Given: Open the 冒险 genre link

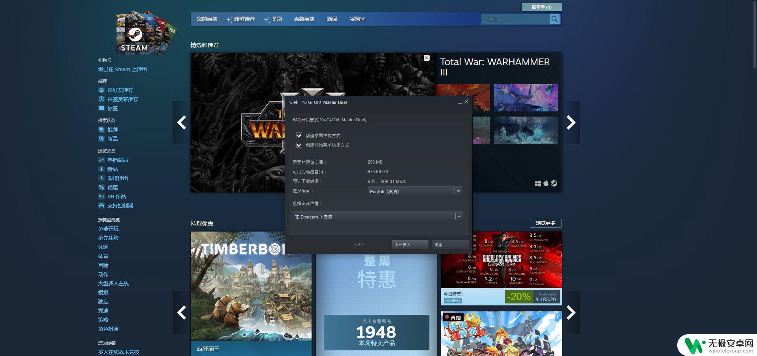Looking at the screenshot, I should pos(103,265).
